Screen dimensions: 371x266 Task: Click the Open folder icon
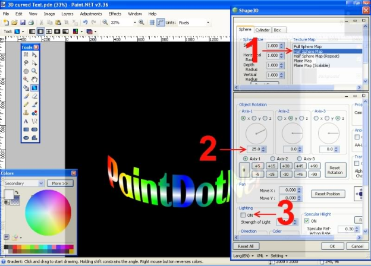14,23
